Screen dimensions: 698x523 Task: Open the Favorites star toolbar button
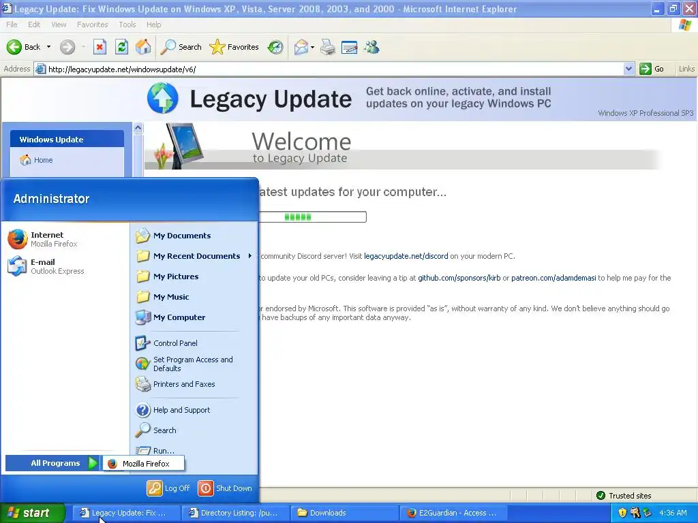click(x=234, y=47)
